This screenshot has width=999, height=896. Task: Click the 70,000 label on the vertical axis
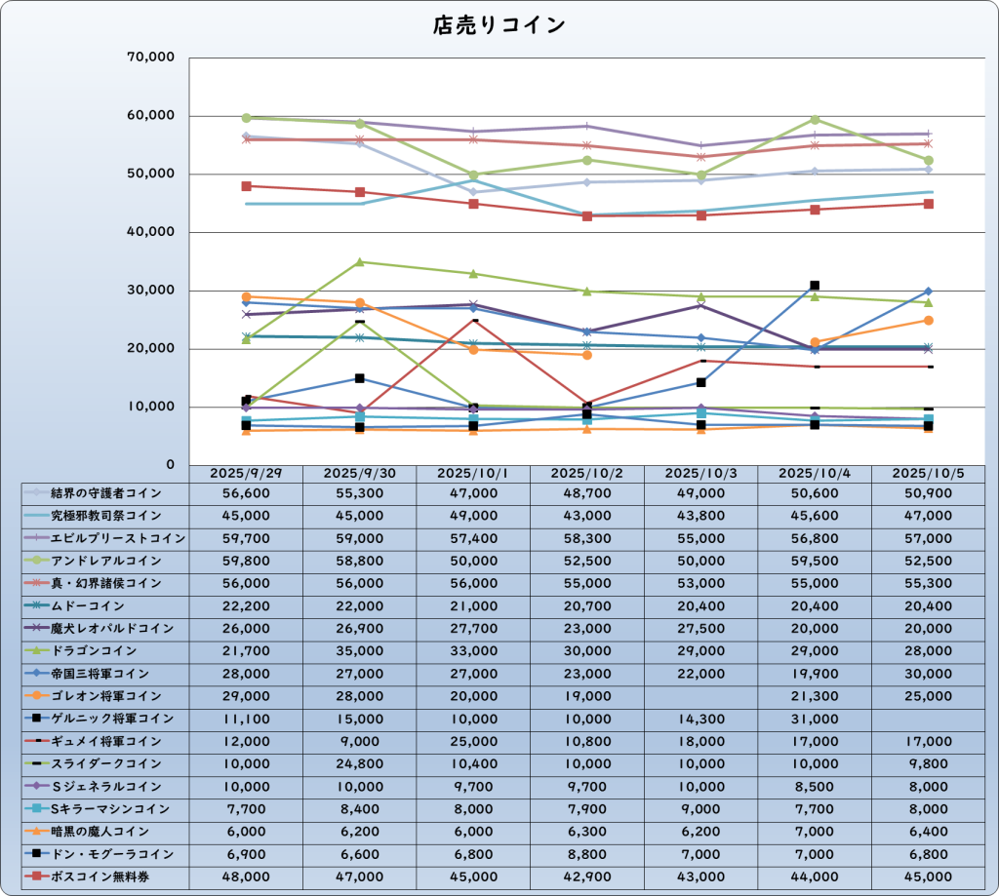pyautogui.click(x=151, y=58)
